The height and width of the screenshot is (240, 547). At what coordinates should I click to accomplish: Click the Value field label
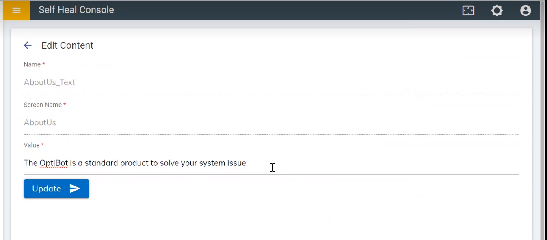[32, 145]
